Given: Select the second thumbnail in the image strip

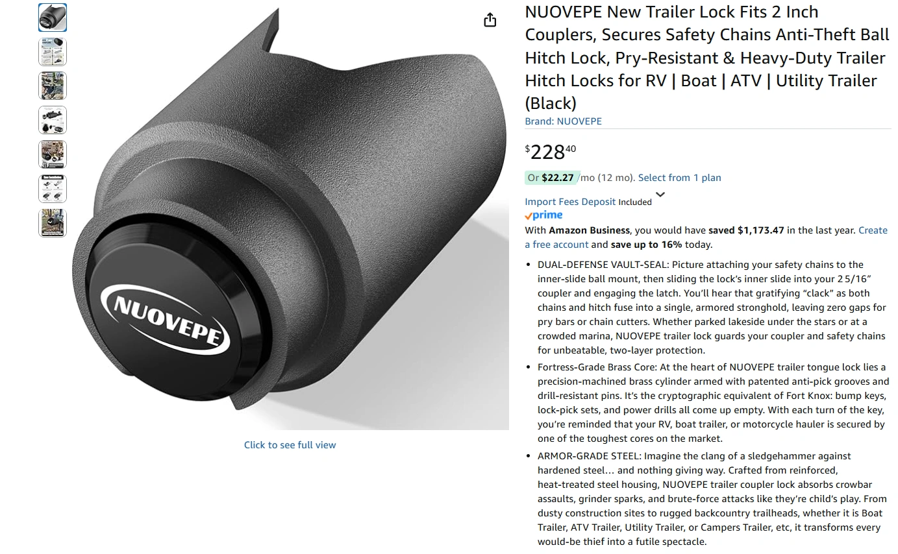Looking at the screenshot, I should 53,52.
